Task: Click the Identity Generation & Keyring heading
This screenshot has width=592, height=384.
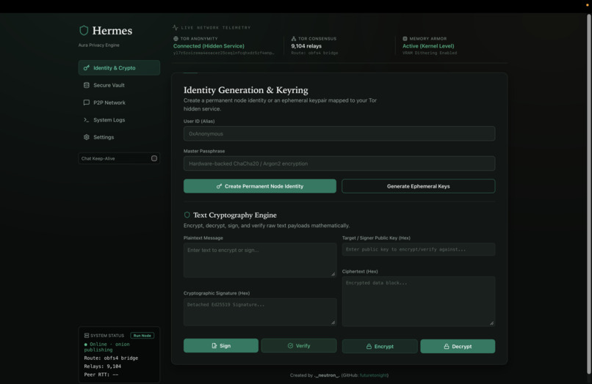Action: [246, 90]
